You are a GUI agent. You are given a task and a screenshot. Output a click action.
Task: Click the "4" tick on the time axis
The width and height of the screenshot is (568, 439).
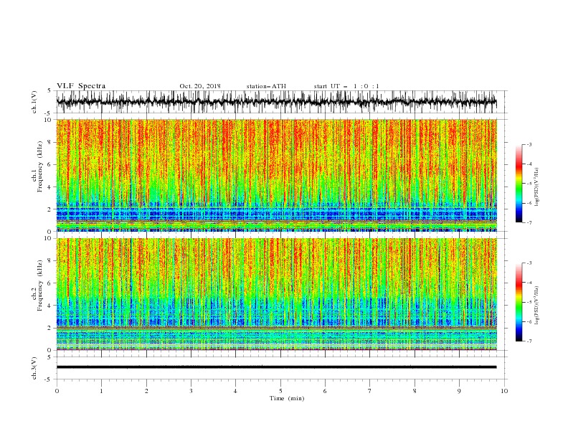pos(235,391)
